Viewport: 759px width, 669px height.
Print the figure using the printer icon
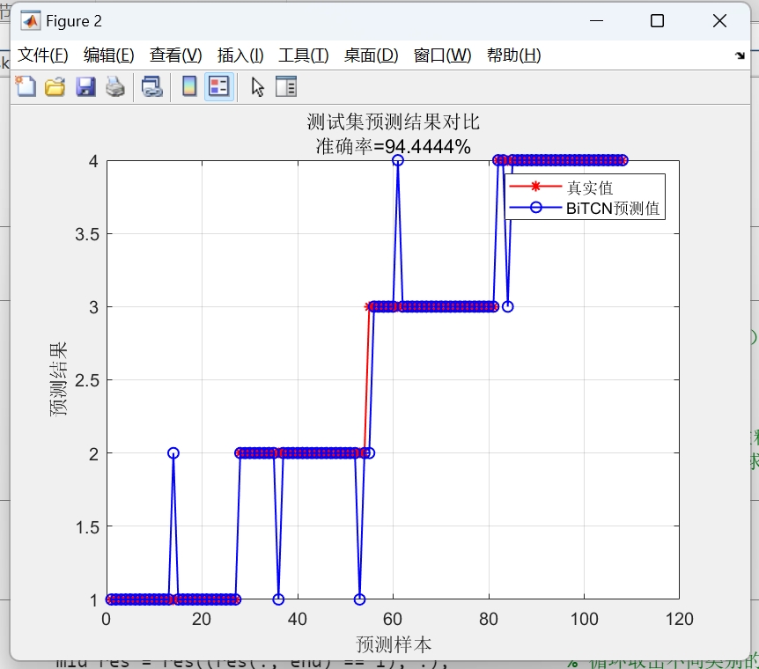click(114, 86)
